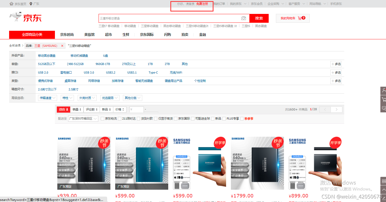Go to the previous results page arrow
Image resolution: width=386 pixels, height=202 pixels.
pyautogui.click(x=325, y=109)
